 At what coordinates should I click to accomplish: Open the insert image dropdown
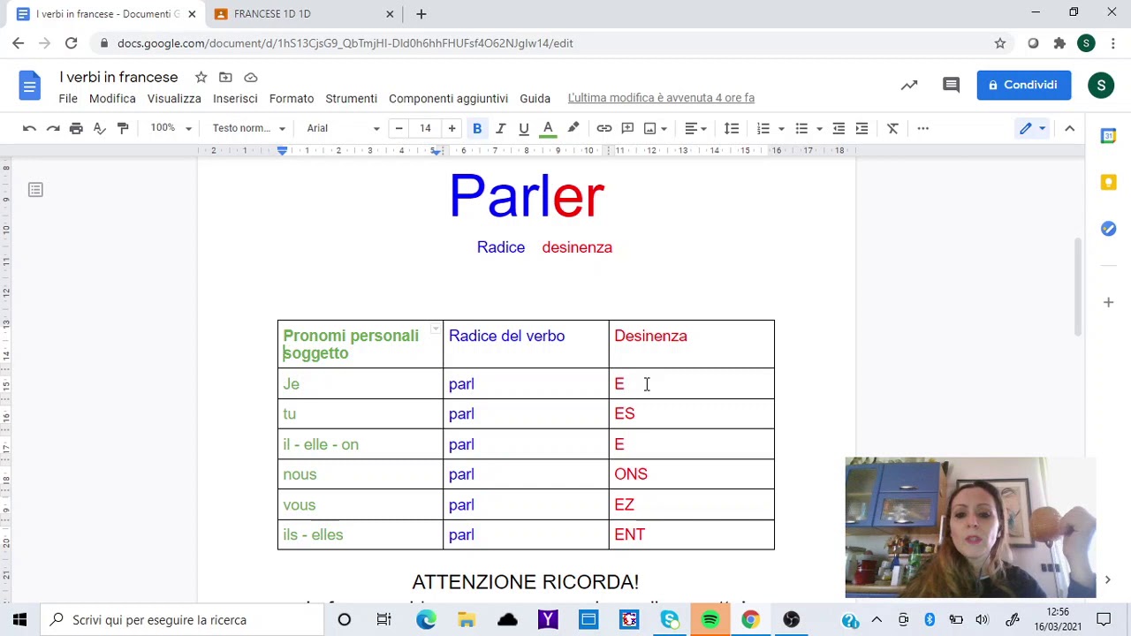point(656,128)
